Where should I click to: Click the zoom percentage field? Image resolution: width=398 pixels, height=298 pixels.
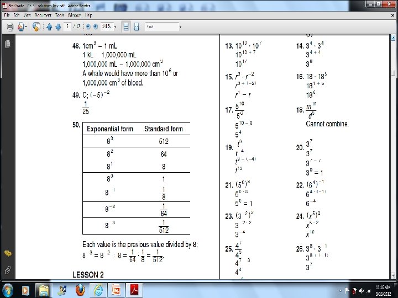[107, 26]
